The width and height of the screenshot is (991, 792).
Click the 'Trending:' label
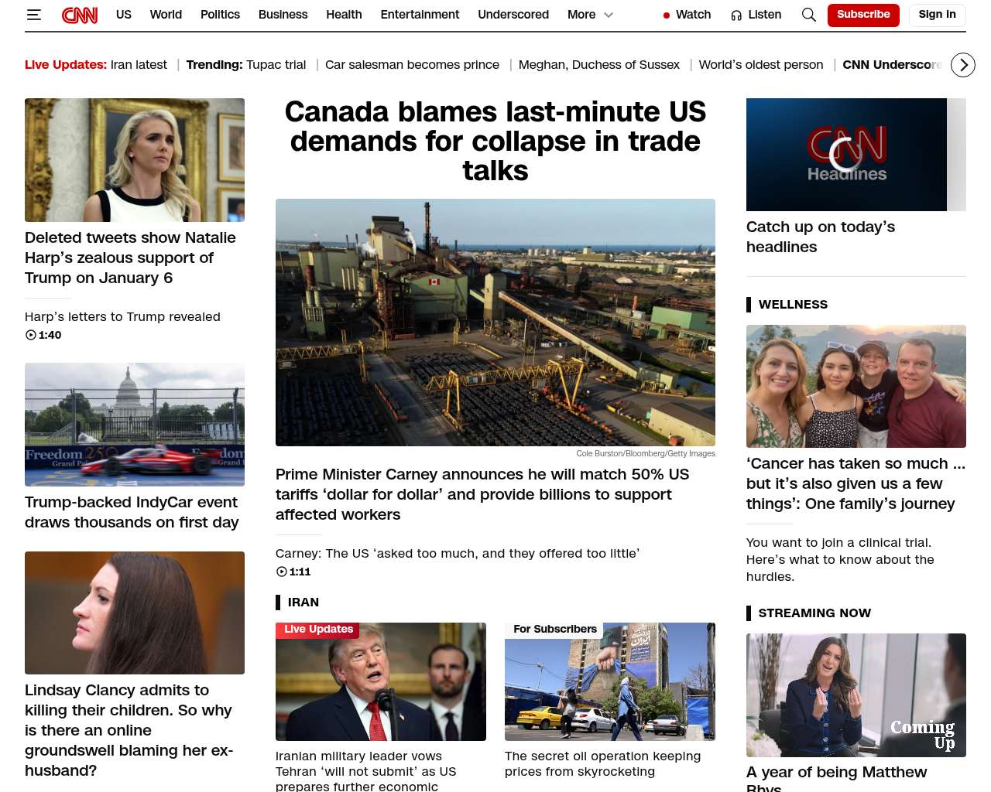tap(214, 65)
